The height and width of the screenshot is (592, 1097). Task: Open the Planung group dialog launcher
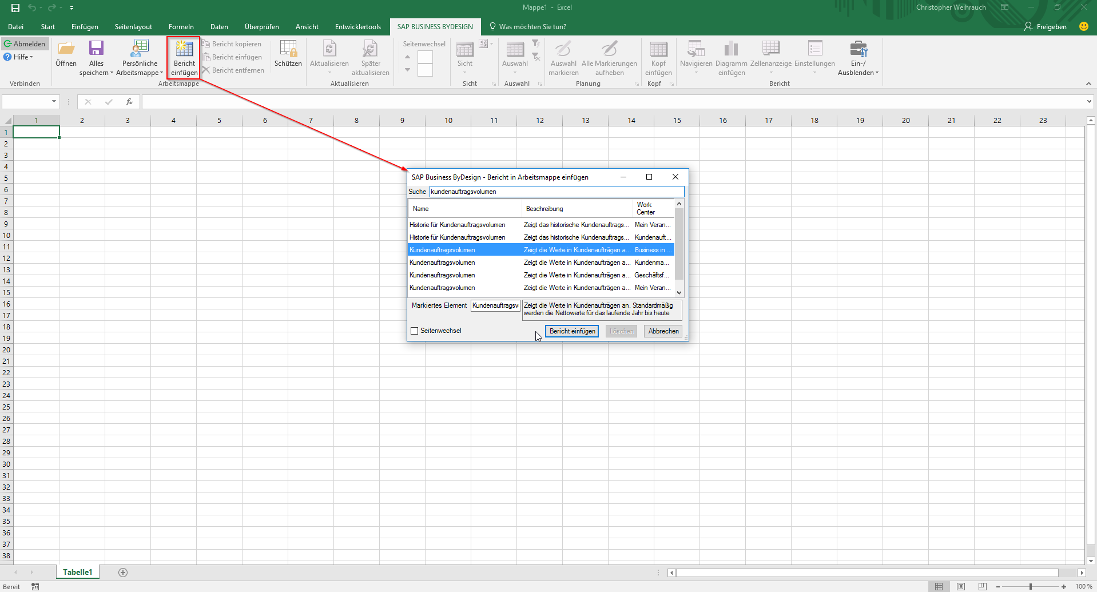click(x=637, y=84)
